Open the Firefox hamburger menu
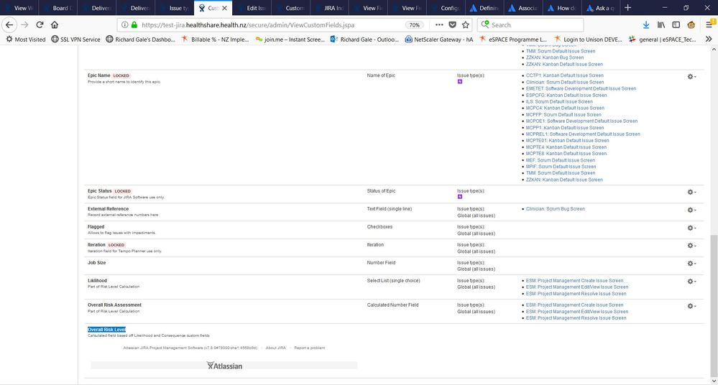This screenshot has width=718, height=385. [710, 24]
